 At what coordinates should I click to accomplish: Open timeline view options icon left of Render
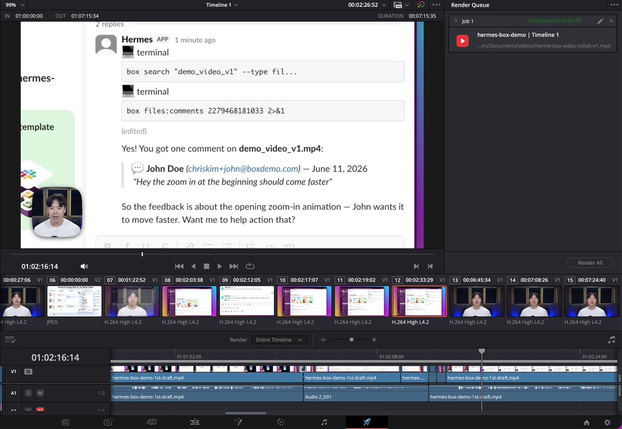coord(9,339)
